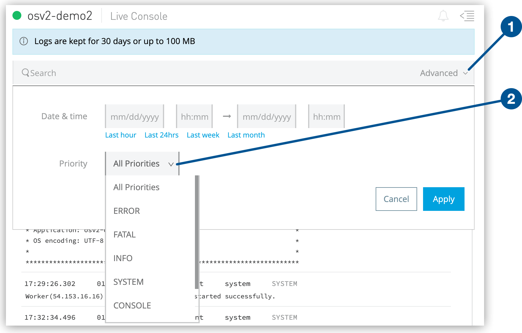Click the start date mm/dd/yyyy field

(x=134, y=116)
